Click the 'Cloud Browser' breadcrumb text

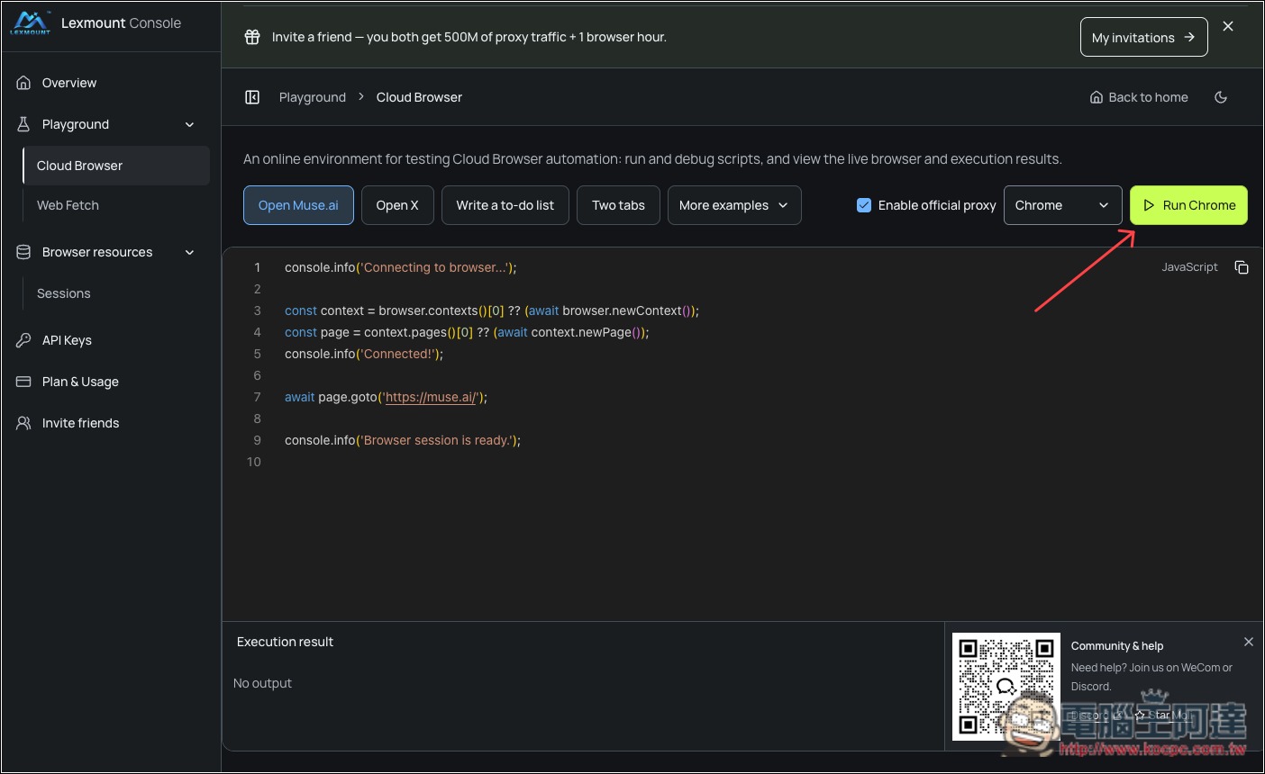pyautogui.click(x=419, y=97)
